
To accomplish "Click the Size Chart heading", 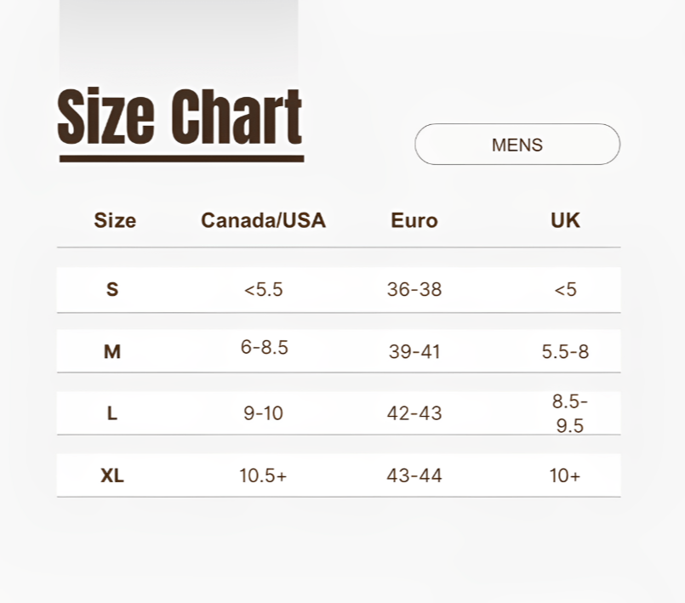I will point(180,117).
